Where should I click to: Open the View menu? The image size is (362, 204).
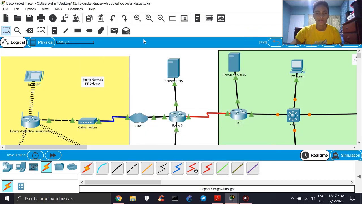[x=45, y=9]
